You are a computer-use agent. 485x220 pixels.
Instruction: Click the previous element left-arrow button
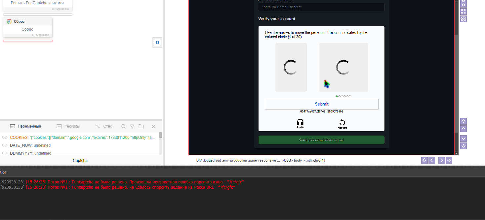[432, 160]
